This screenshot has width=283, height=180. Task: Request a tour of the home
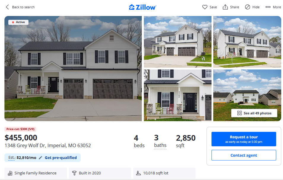pyautogui.click(x=244, y=139)
